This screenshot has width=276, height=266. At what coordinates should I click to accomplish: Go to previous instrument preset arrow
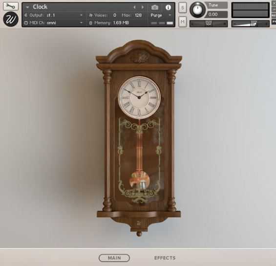[x=135, y=7]
